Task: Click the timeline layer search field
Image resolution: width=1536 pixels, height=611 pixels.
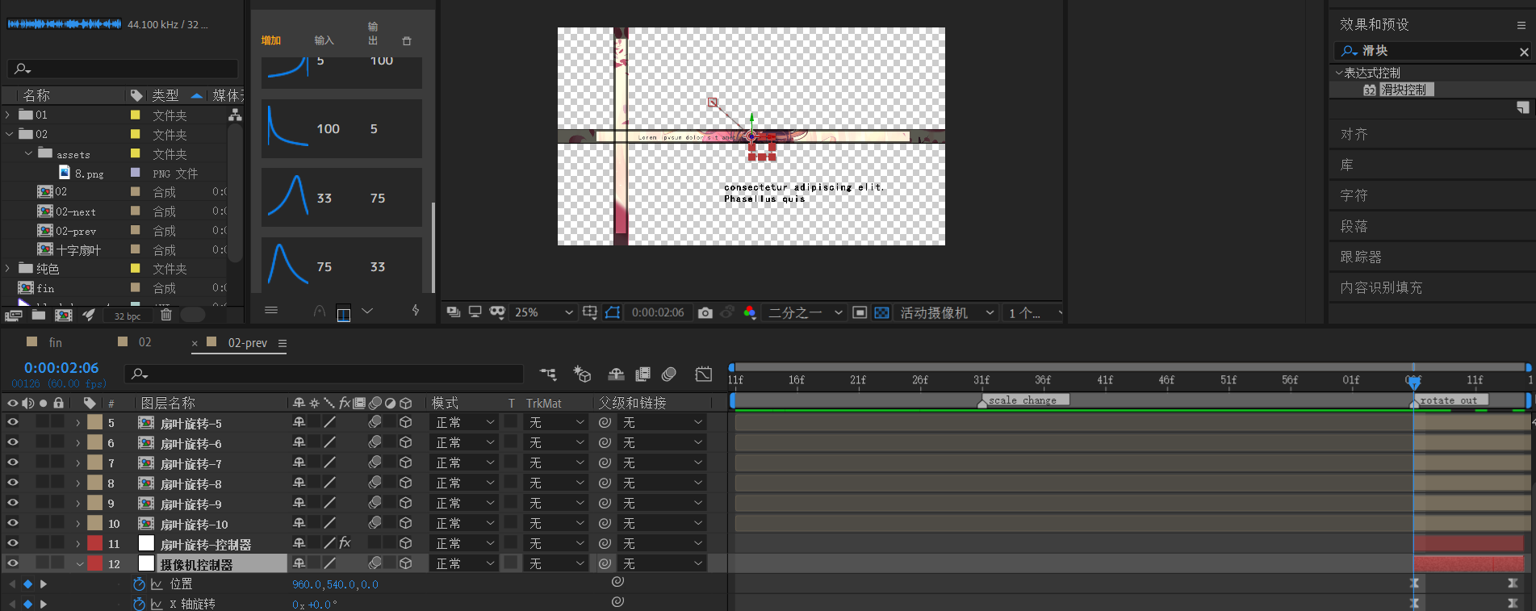Action: (324, 374)
